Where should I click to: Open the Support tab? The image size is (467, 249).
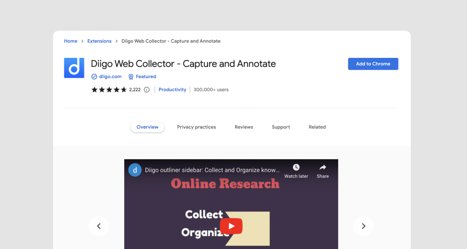pyautogui.click(x=281, y=127)
